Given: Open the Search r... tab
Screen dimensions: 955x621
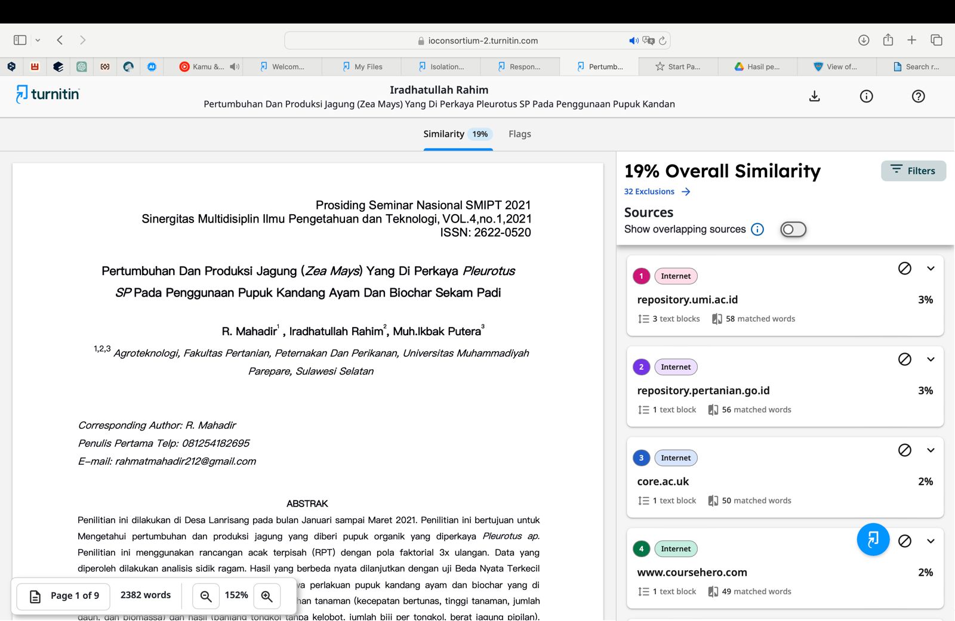Looking at the screenshot, I should click(x=916, y=67).
